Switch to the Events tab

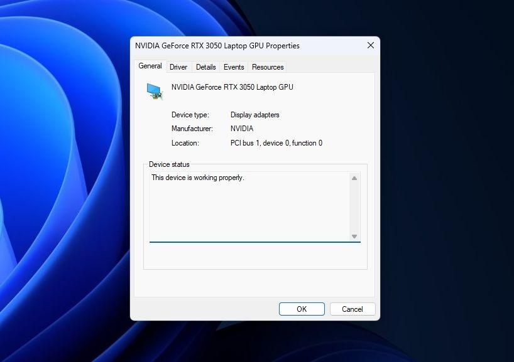pyautogui.click(x=234, y=67)
